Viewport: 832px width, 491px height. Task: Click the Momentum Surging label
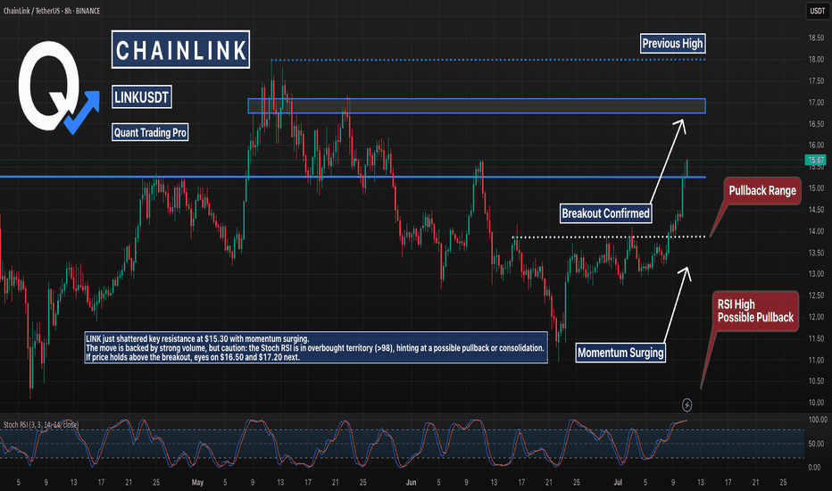[x=620, y=353]
